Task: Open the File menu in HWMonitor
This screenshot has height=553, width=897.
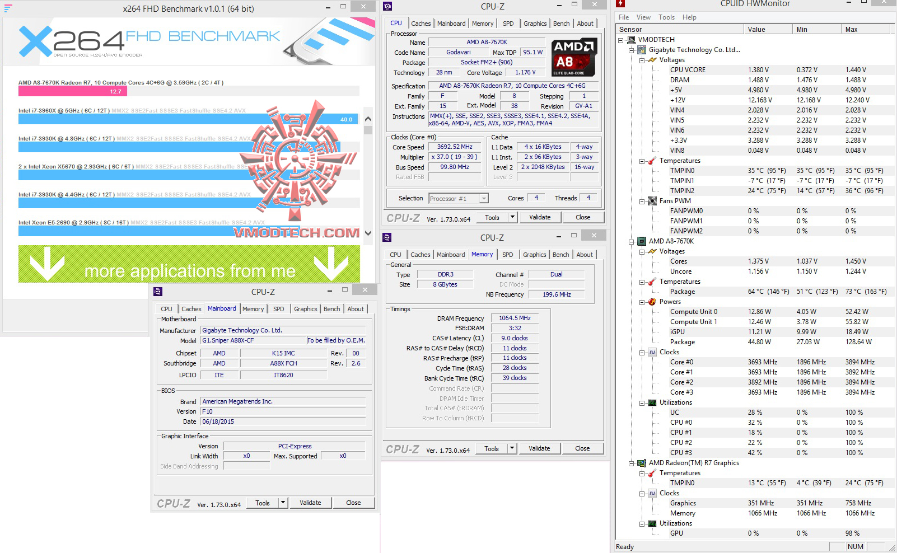Action: 624,17
